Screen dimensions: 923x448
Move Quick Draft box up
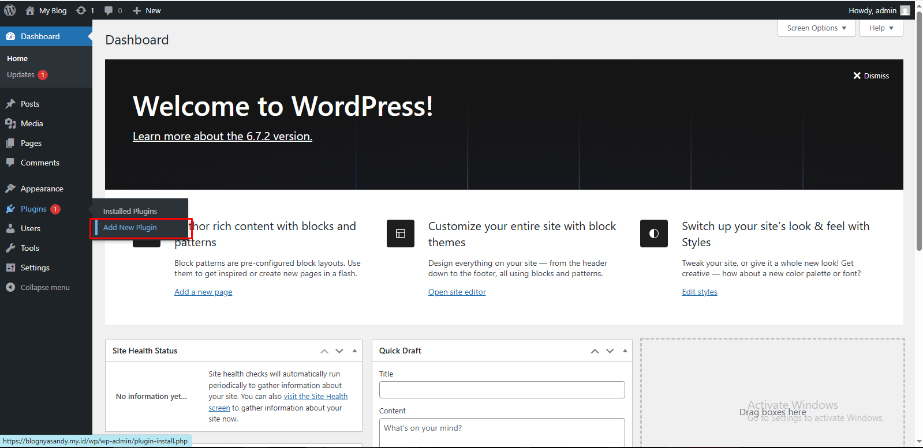(595, 351)
